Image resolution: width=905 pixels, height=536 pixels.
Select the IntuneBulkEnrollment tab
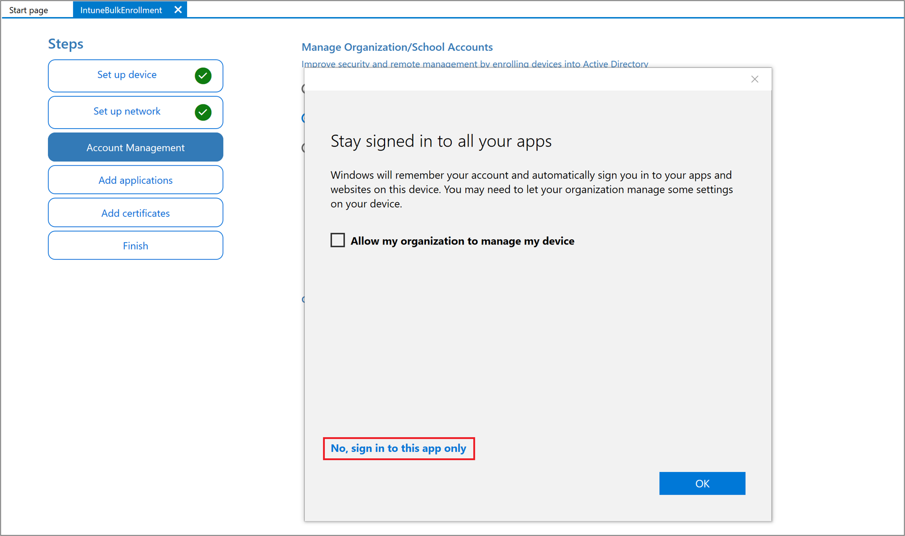(121, 9)
